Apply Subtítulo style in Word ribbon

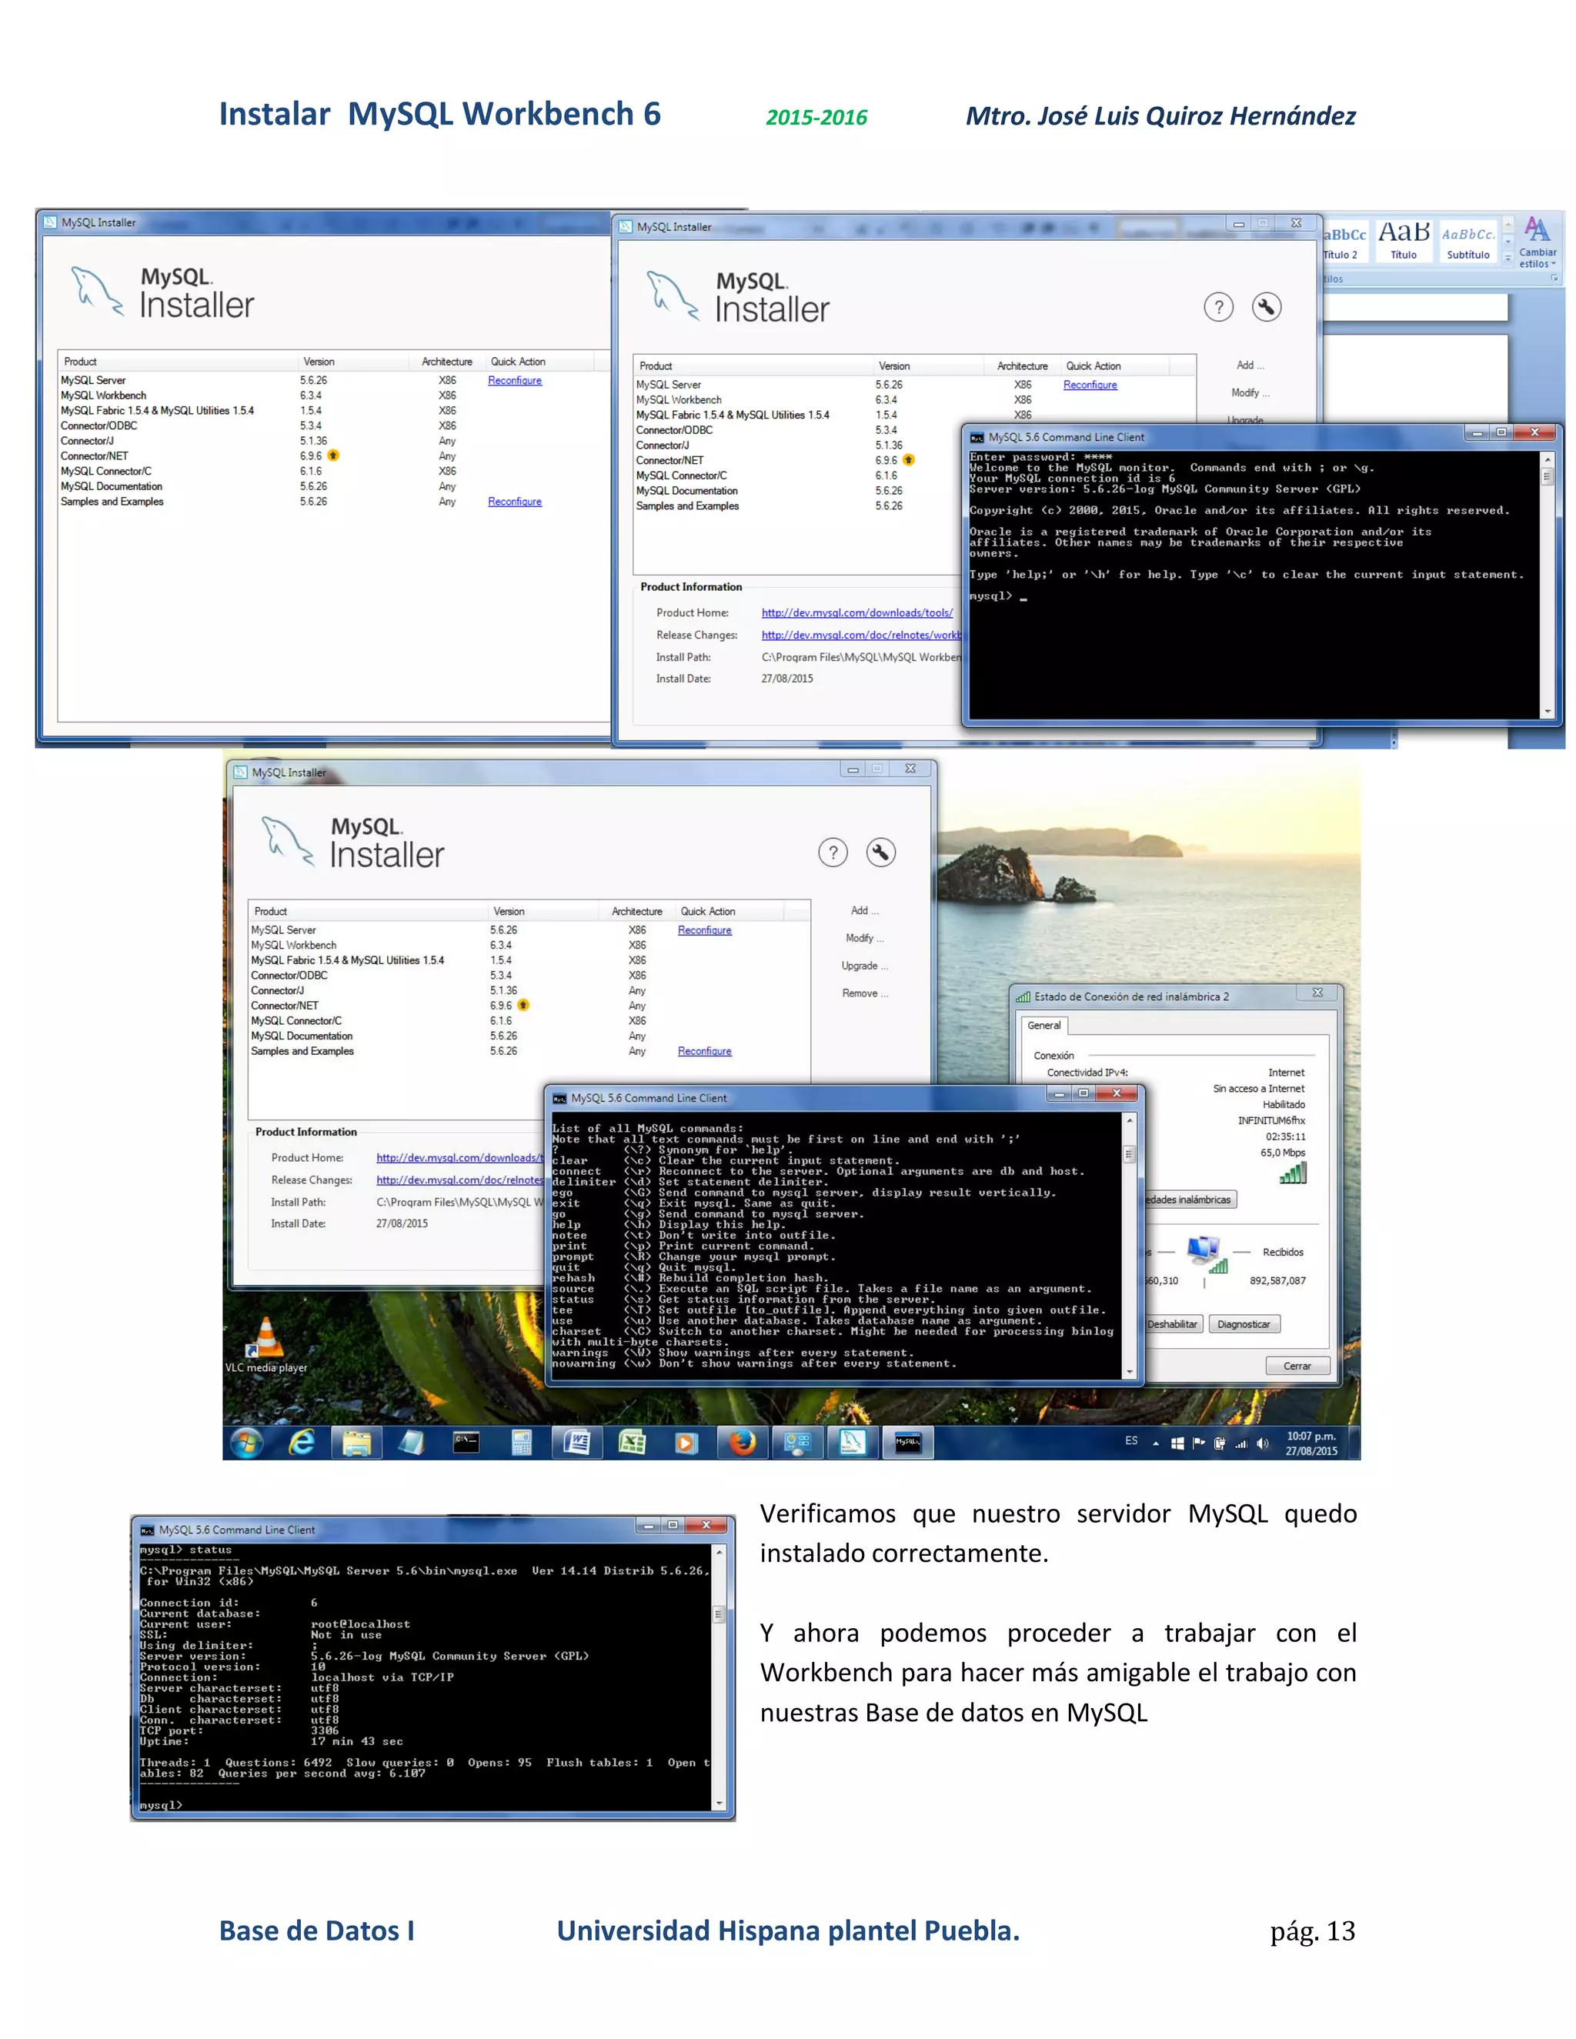click(1467, 242)
